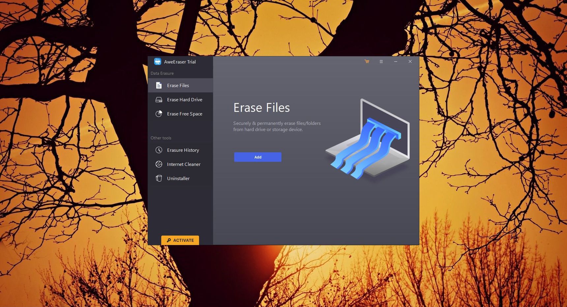This screenshot has width=567, height=307.
Task: Click the Uninstaller trash bin icon
Action: tap(159, 178)
